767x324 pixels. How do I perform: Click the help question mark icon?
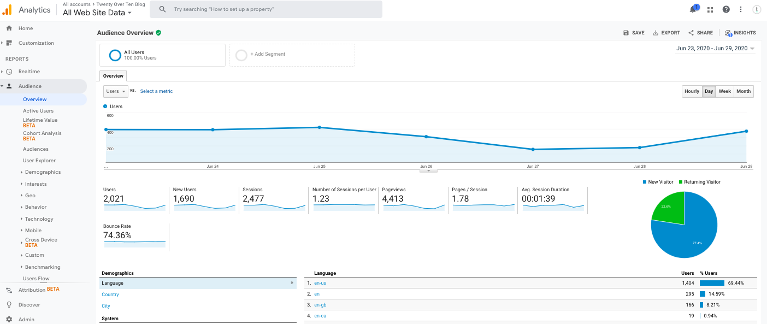[x=726, y=9]
